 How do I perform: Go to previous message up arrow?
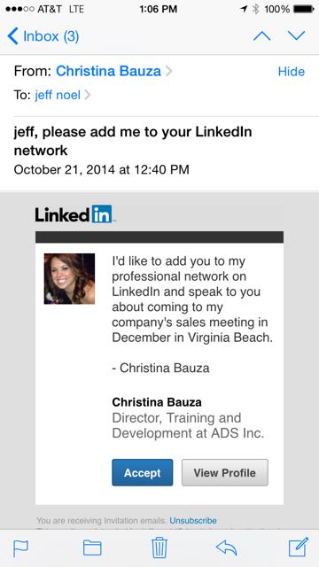coord(262,35)
